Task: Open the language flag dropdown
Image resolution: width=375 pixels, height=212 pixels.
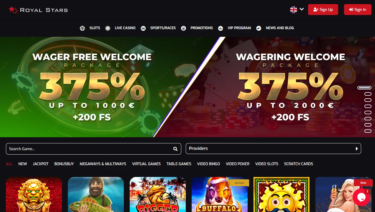Action: tap(297, 9)
